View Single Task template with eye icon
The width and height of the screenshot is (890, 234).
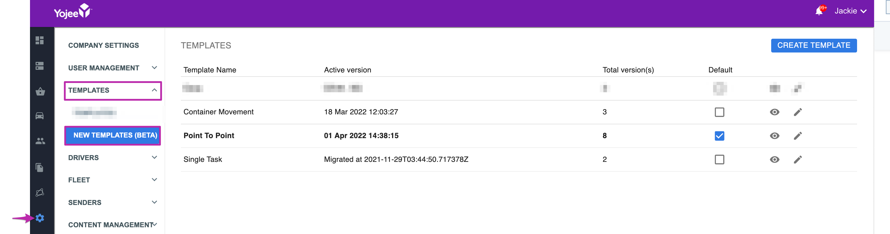point(775,160)
